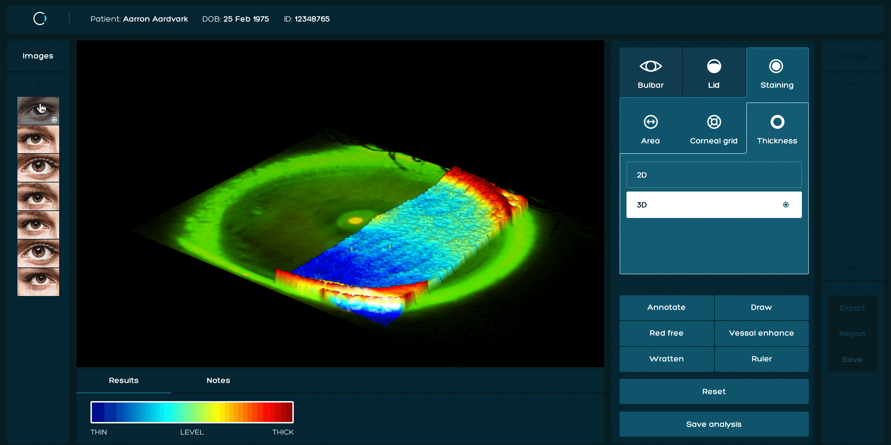
Task: Select the seventh bottom eye thumbnail
Action: pyautogui.click(x=38, y=282)
